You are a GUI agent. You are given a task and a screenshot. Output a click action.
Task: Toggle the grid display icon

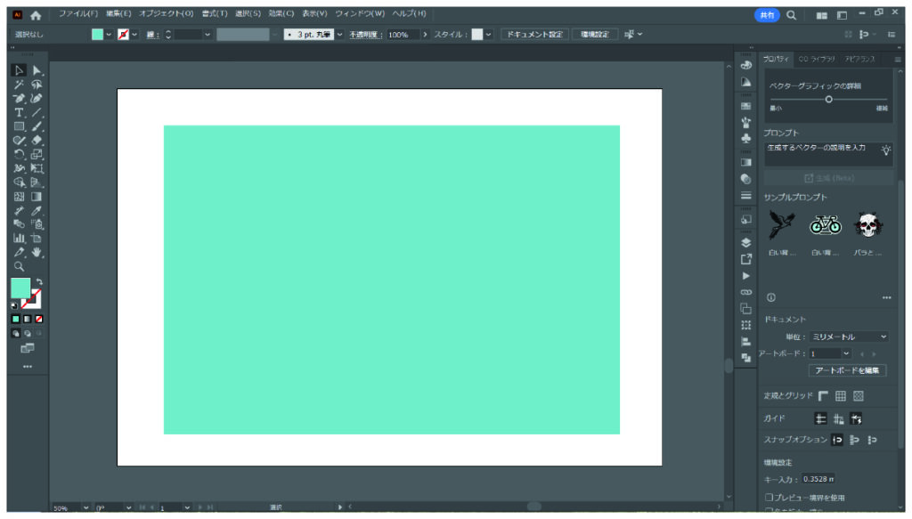841,396
